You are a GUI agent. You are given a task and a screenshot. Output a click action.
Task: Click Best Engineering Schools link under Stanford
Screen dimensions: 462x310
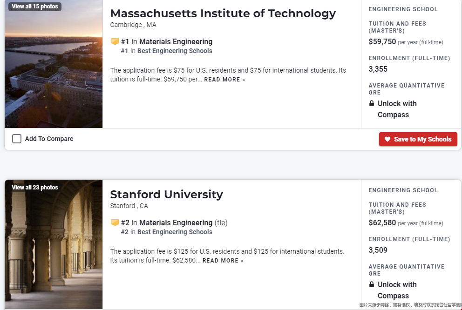pyautogui.click(x=175, y=232)
